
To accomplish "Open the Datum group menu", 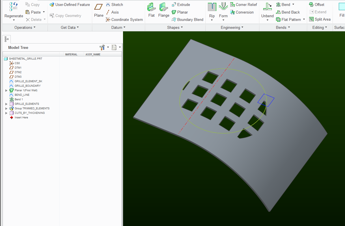I will (x=118, y=27).
